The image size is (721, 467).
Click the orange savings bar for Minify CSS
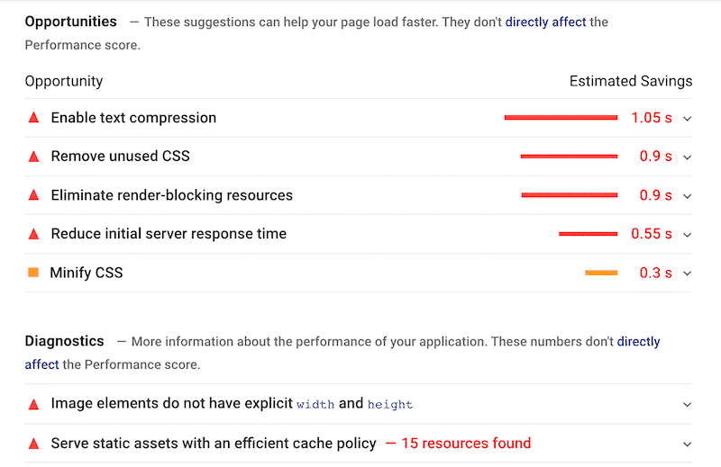click(x=601, y=273)
